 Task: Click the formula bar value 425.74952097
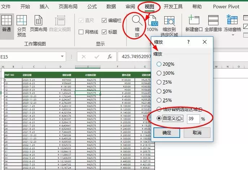[136, 56]
